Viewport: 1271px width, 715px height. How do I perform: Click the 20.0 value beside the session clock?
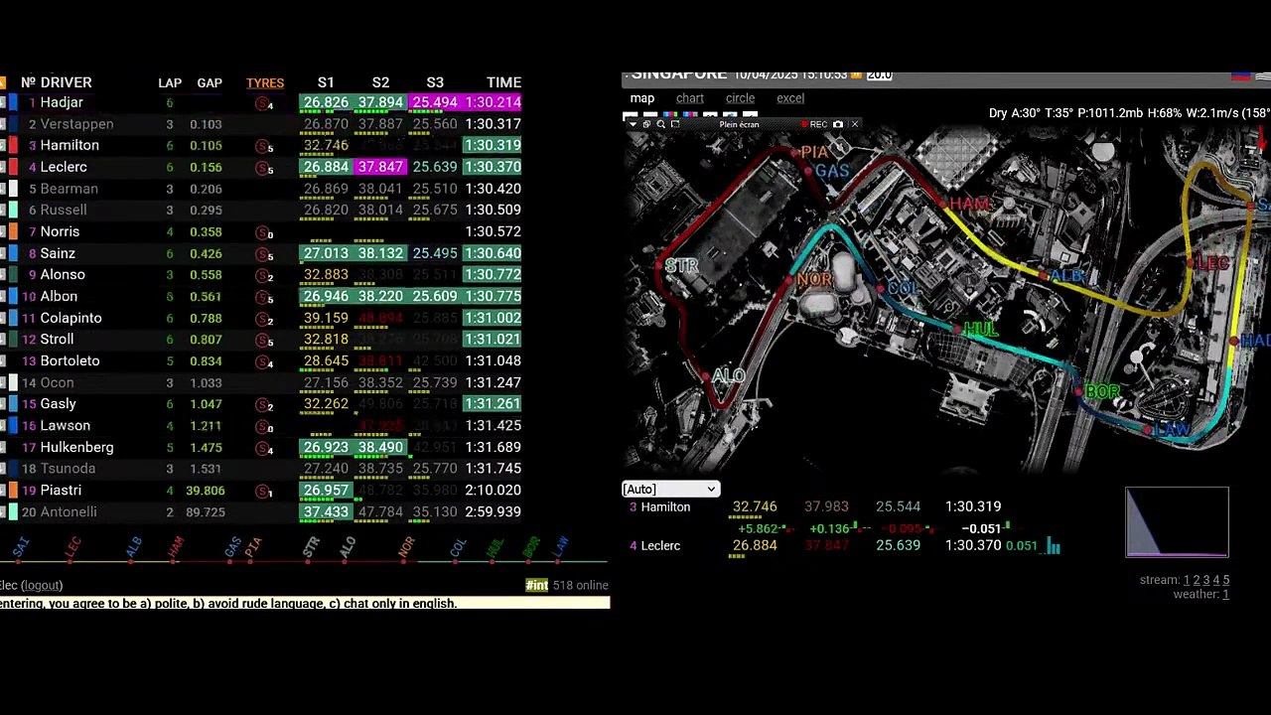point(879,74)
